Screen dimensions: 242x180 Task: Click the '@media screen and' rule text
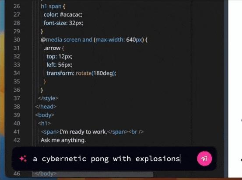(67, 40)
